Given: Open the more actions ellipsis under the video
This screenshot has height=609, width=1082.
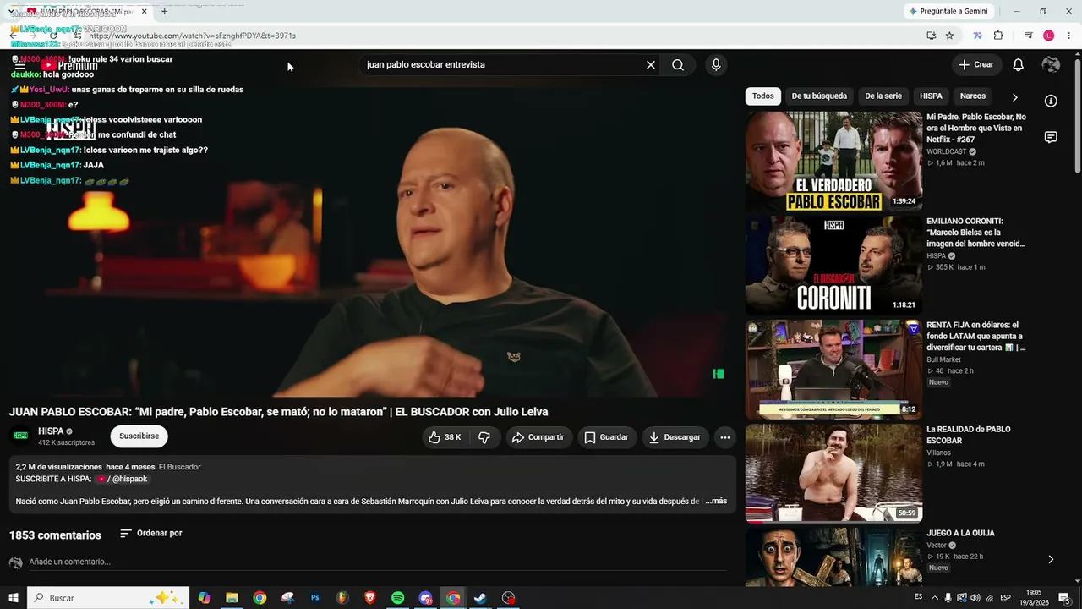Looking at the screenshot, I should click(725, 437).
